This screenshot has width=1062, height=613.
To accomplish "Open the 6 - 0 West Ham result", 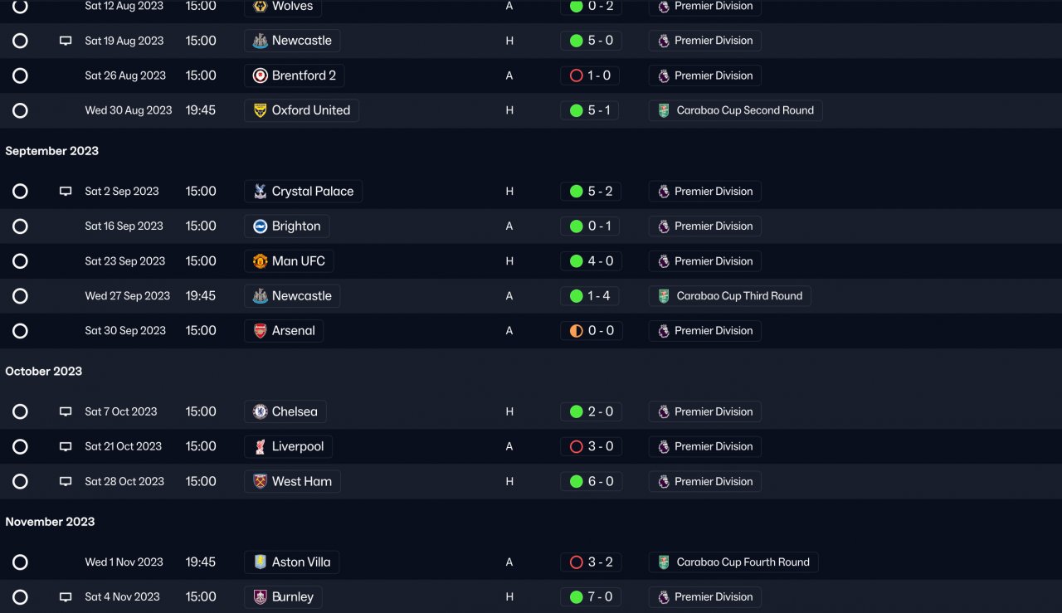I will [591, 482].
